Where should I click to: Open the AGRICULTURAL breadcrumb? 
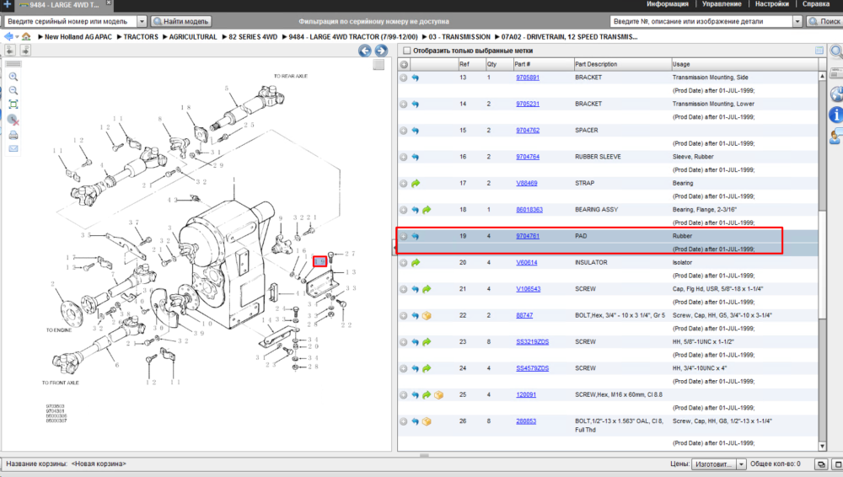[192, 37]
